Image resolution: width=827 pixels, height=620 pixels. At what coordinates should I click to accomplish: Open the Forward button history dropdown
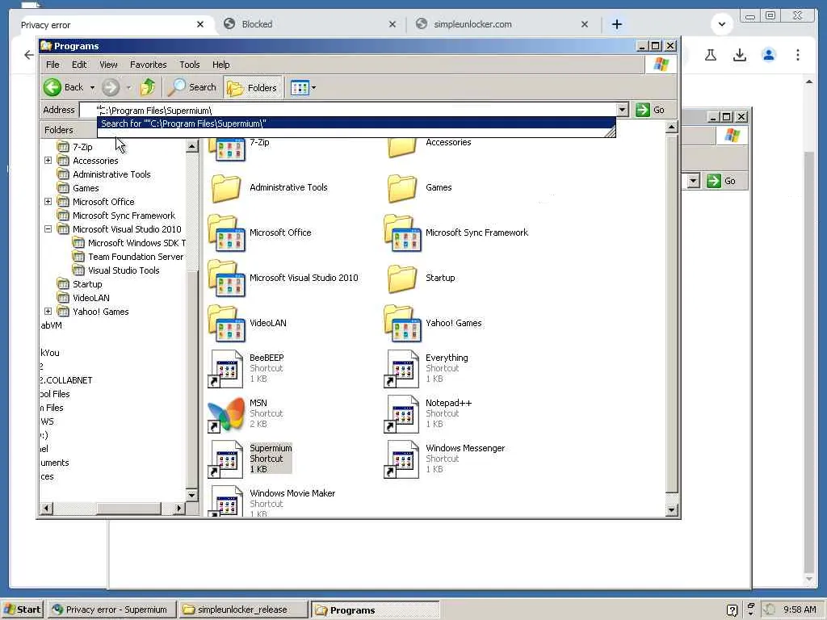click(128, 87)
